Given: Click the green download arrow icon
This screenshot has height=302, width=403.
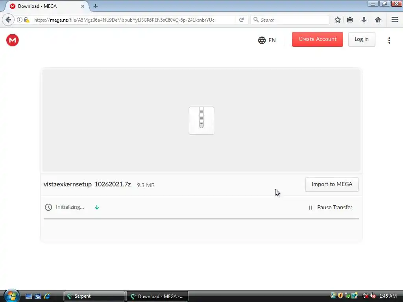Looking at the screenshot, I should pyautogui.click(x=97, y=207).
